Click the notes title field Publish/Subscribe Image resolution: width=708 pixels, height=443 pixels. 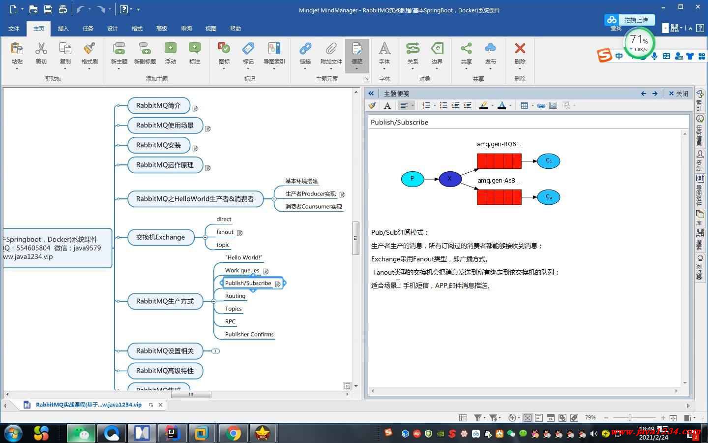[529, 122]
